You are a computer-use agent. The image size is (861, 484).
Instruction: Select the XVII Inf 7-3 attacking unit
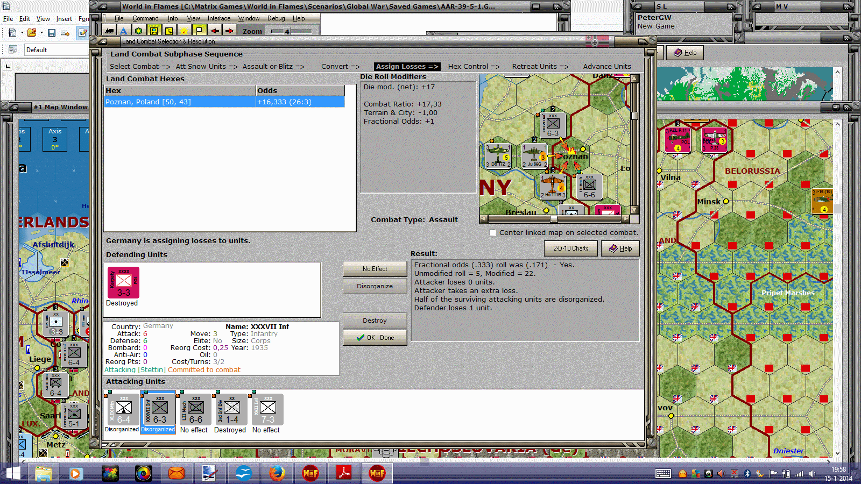coord(266,410)
